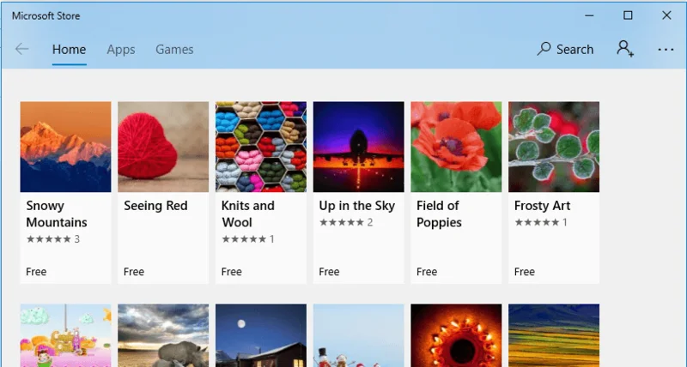This screenshot has height=367, width=687.
Task: Click the Free price on Frosty Art
Action: (525, 272)
